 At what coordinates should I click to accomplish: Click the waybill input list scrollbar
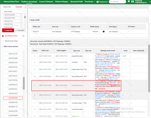point(25,17)
